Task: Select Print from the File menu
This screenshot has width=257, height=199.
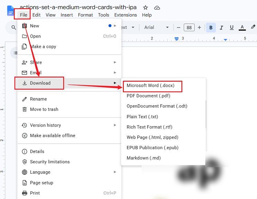Action: coord(69,193)
